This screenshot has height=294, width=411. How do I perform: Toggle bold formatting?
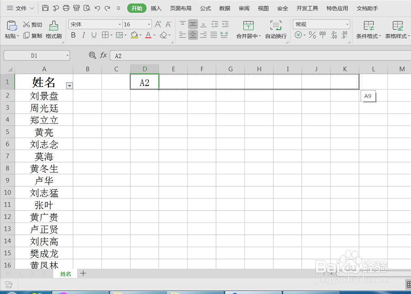(x=73, y=35)
